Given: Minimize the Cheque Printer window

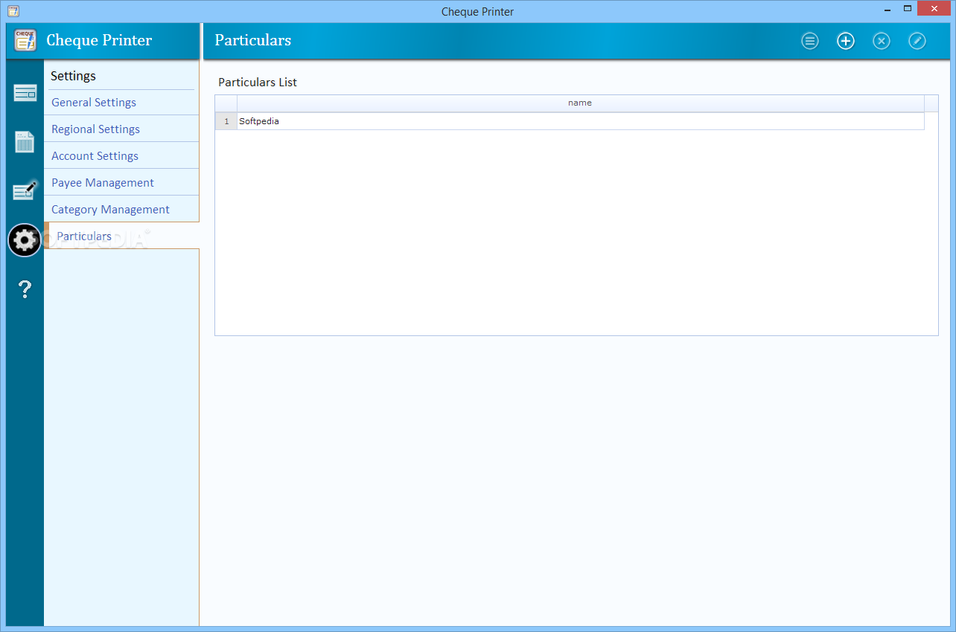Looking at the screenshot, I should coord(886,9).
